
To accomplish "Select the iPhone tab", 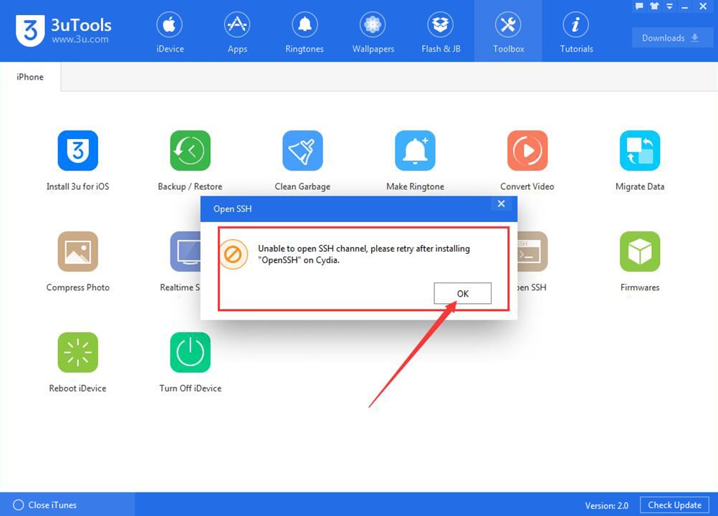I will coord(29,76).
